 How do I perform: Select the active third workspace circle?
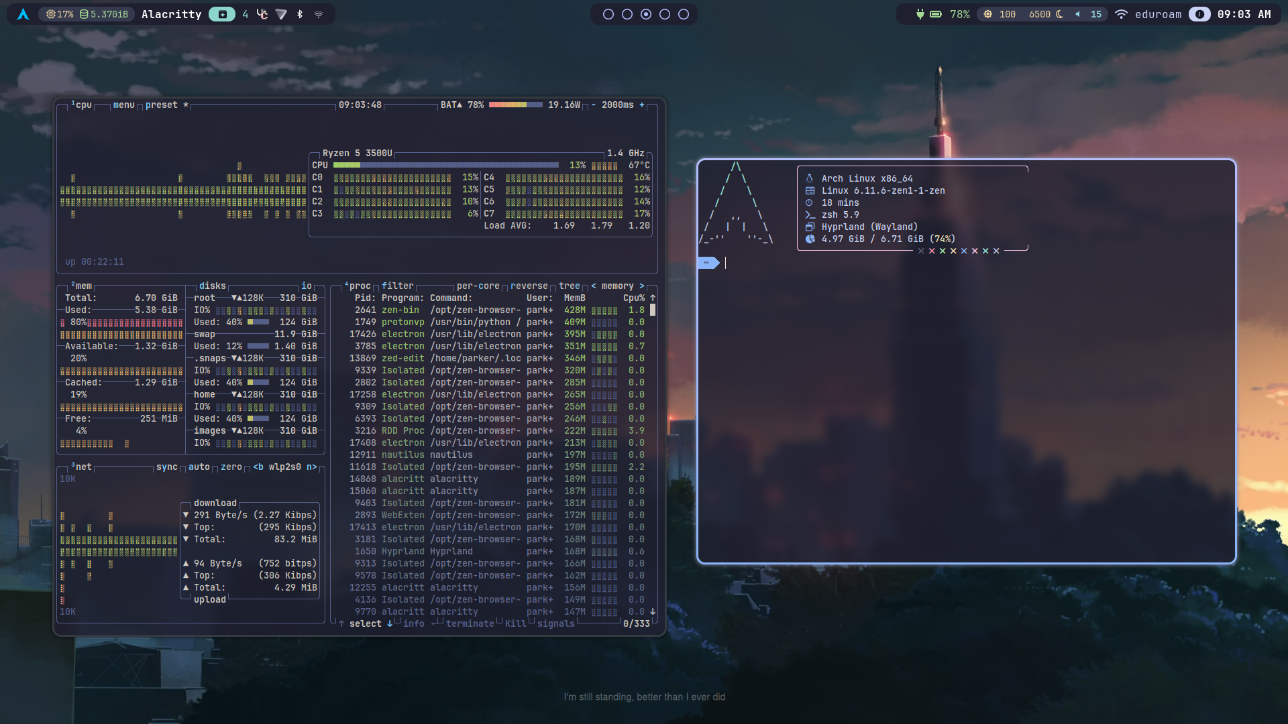point(646,14)
